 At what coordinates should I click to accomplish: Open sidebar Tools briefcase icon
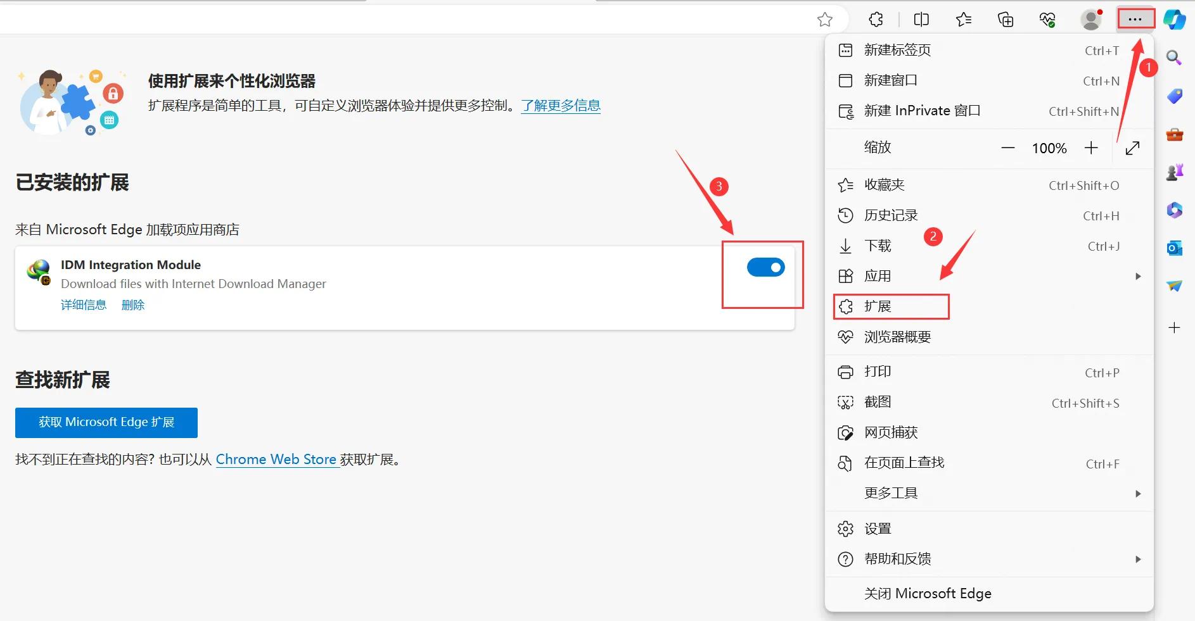coord(1174,134)
